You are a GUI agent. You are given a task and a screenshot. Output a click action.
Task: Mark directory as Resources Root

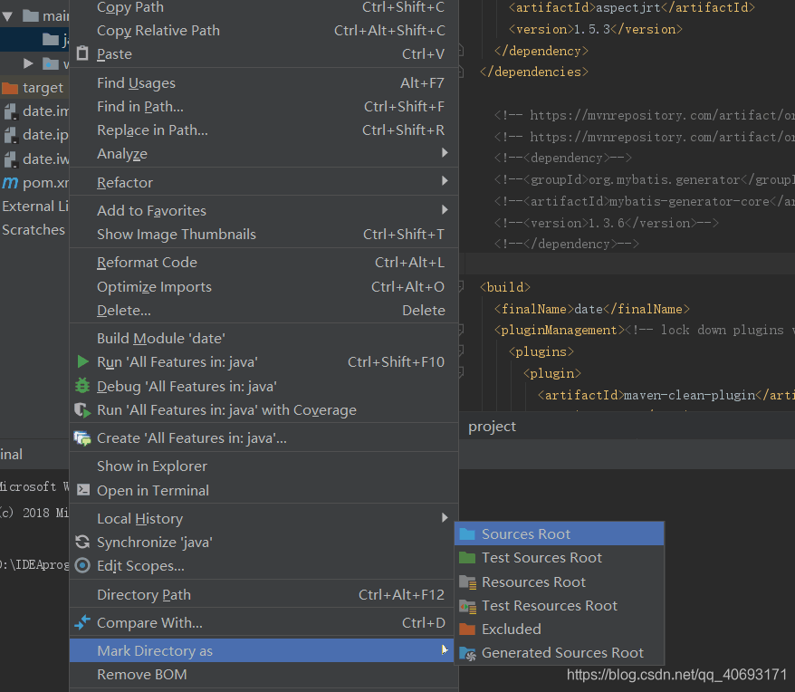[x=560, y=581]
